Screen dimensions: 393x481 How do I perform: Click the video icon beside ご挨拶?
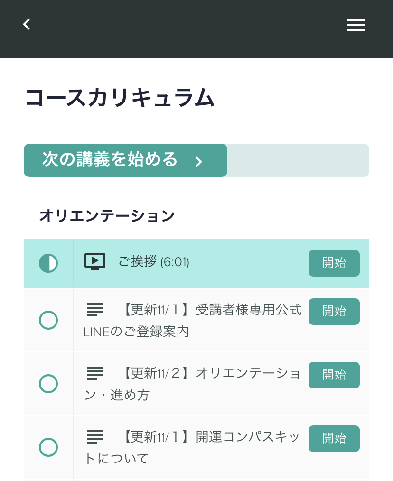95,261
